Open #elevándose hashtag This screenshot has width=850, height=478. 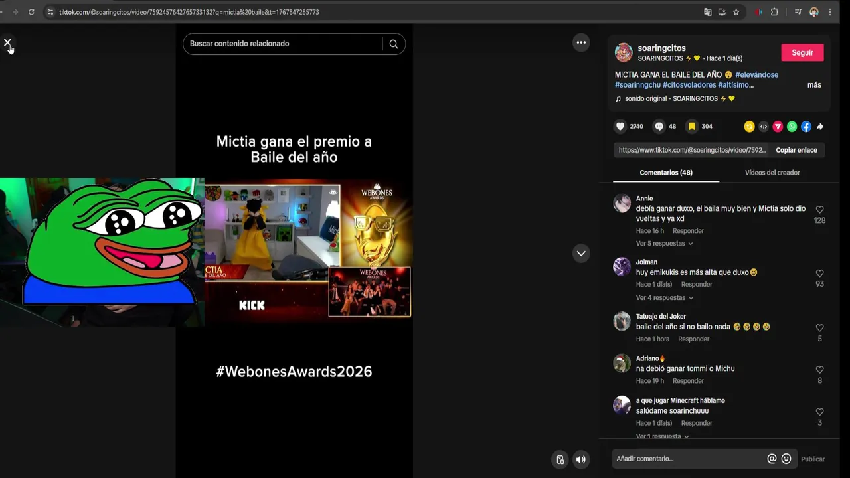(x=756, y=75)
